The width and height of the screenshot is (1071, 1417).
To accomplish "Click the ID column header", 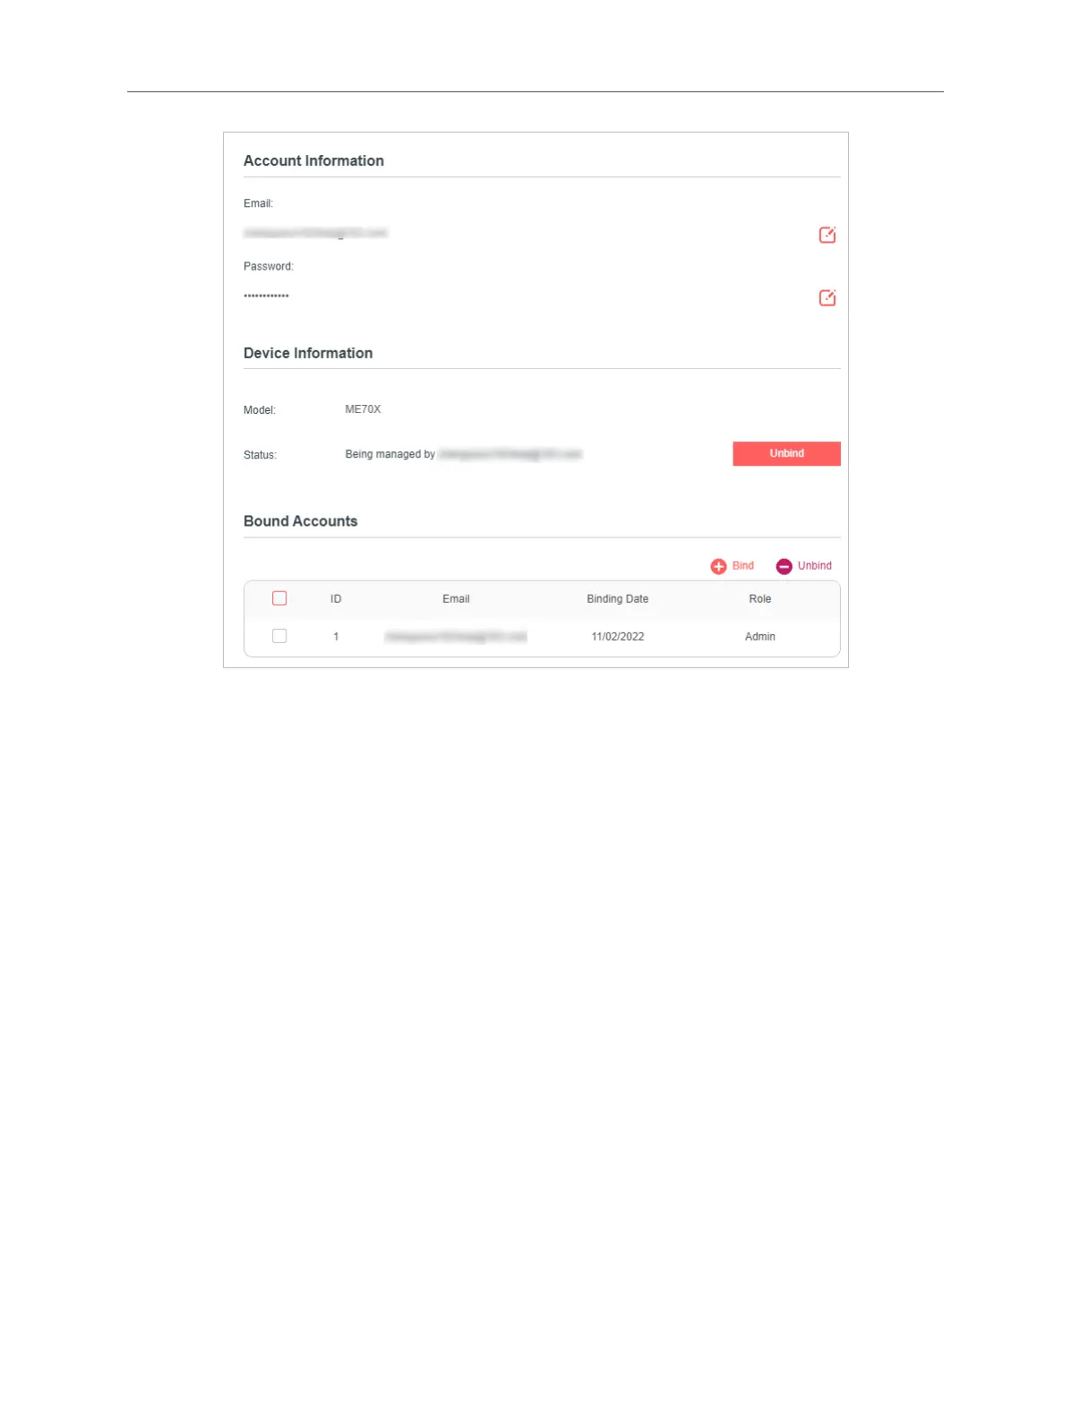I will pyautogui.click(x=336, y=599).
